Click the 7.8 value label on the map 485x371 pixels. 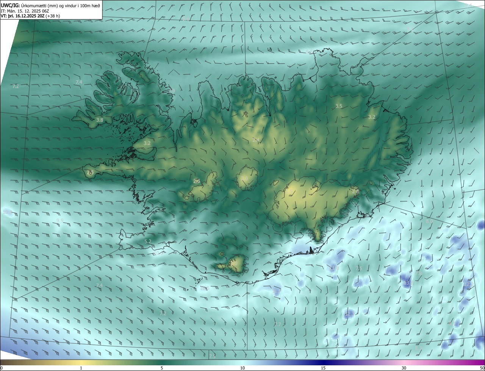[418, 273]
